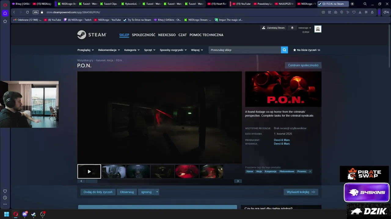Screen dimensions: 391x219
Task: Click Gatunek: Akcja breadcrumb link
Action: (x=104, y=60)
